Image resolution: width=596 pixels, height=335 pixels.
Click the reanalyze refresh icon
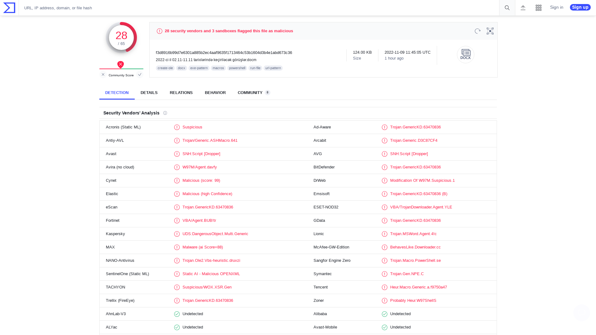click(477, 31)
